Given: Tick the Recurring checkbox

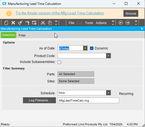Looking at the screenshot, I should click(x=114, y=93).
